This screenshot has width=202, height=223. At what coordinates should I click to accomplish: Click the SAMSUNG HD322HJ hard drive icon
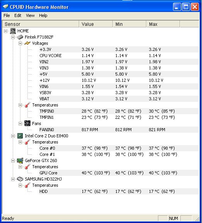click(x=20, y=179)
